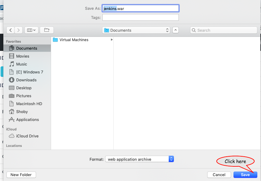The height and width of the screenshot is (181, 261).
Task: Collapse the dialog with the chevron button
Action: pos(176,30)
